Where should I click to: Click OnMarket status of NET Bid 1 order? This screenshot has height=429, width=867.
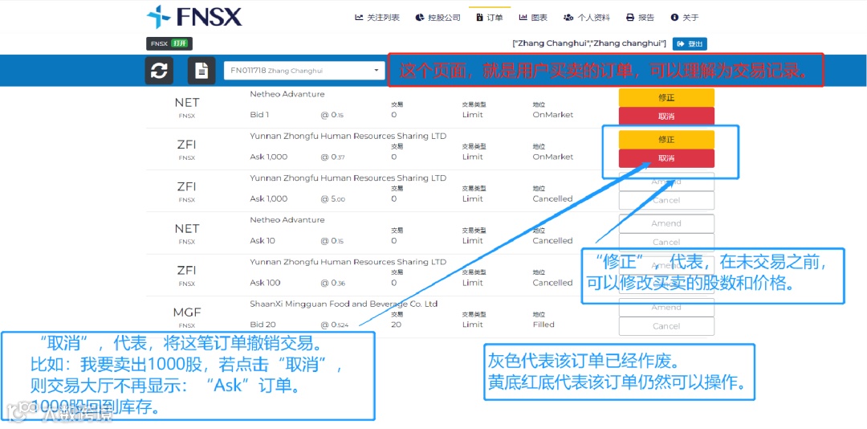pos(553,115)
